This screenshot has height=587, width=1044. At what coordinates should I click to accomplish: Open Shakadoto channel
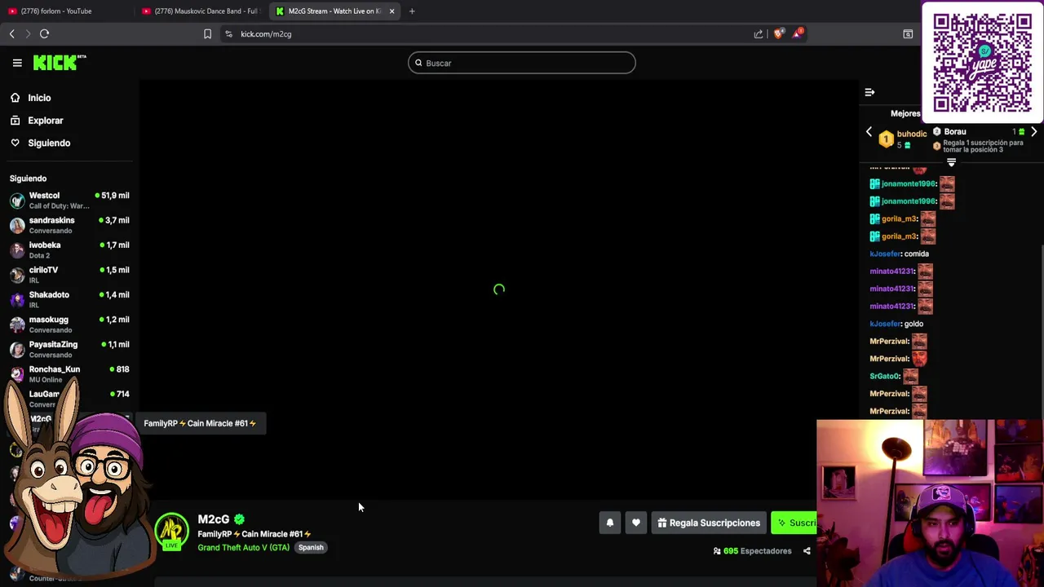pyautogui.click(x=69, y=299)
